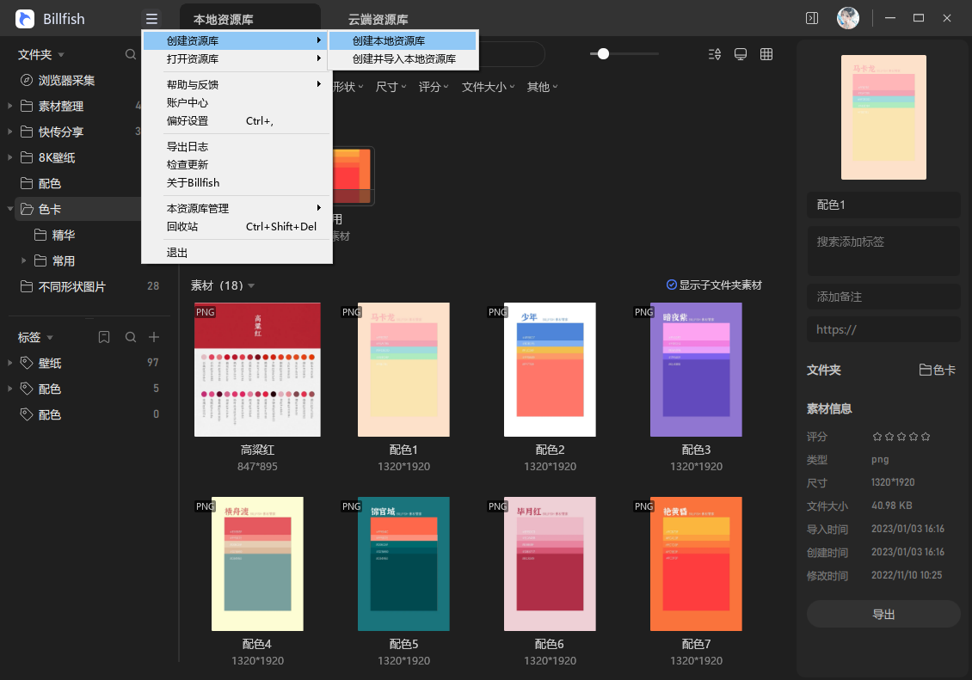The height and width of the screenshot is (680, 972).
Task: Open the sort order icon on toolbar
Action: coord(714,53)
